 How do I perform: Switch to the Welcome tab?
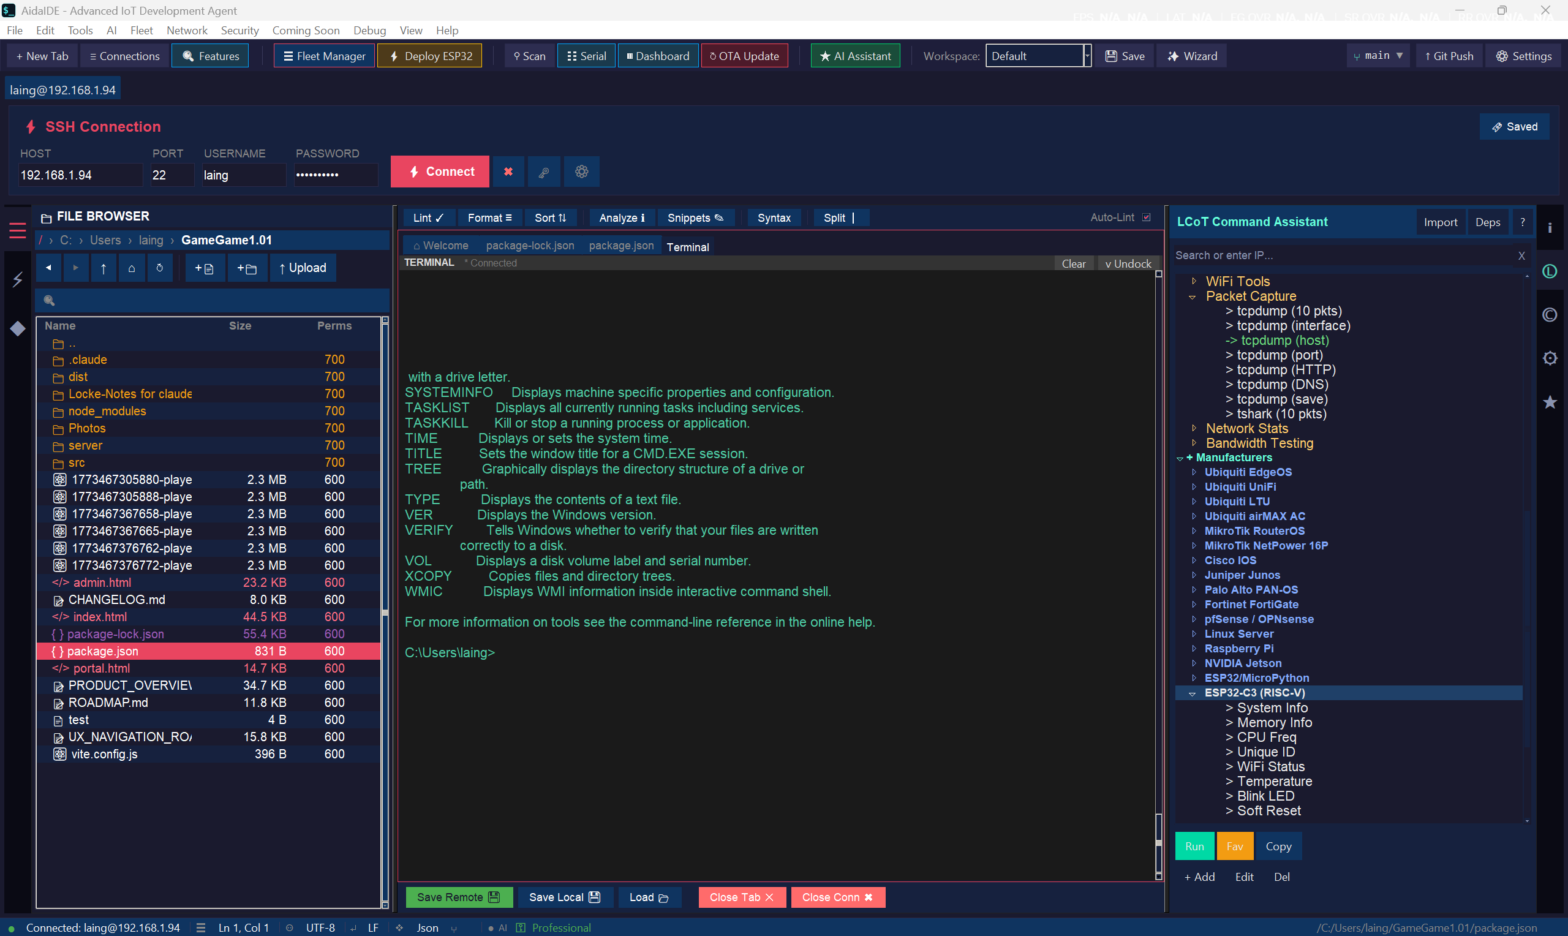pos(441,246)
